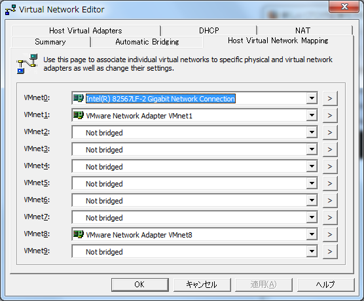Open VMnet5 settings with the > button

point(330,183)
